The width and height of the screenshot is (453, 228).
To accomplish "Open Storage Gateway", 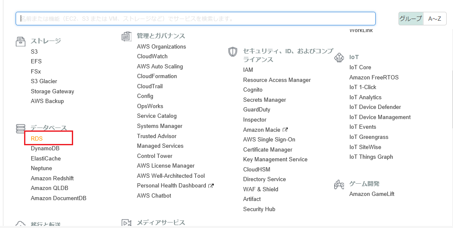I will (52, 92).
